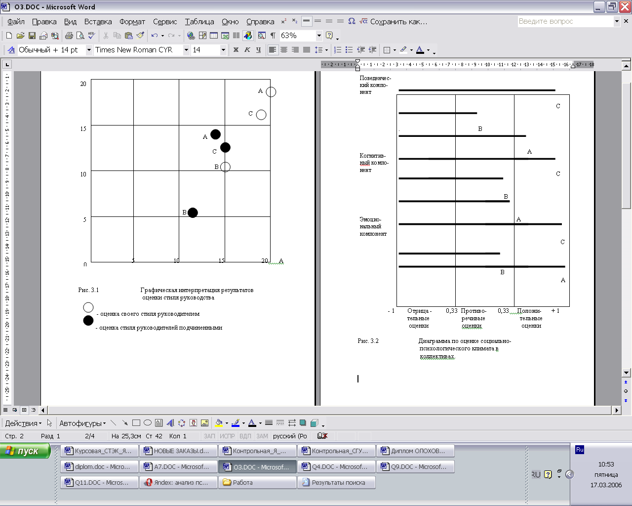Insert a text box from drawing toolbar
This screenshot has height=506, width=632.
158,423
